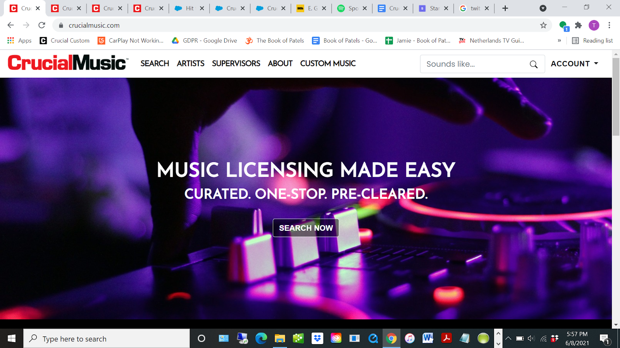Open Adobe Acrobat from taskbar
Screen dimensions: 620x348
tap(446, 339)
